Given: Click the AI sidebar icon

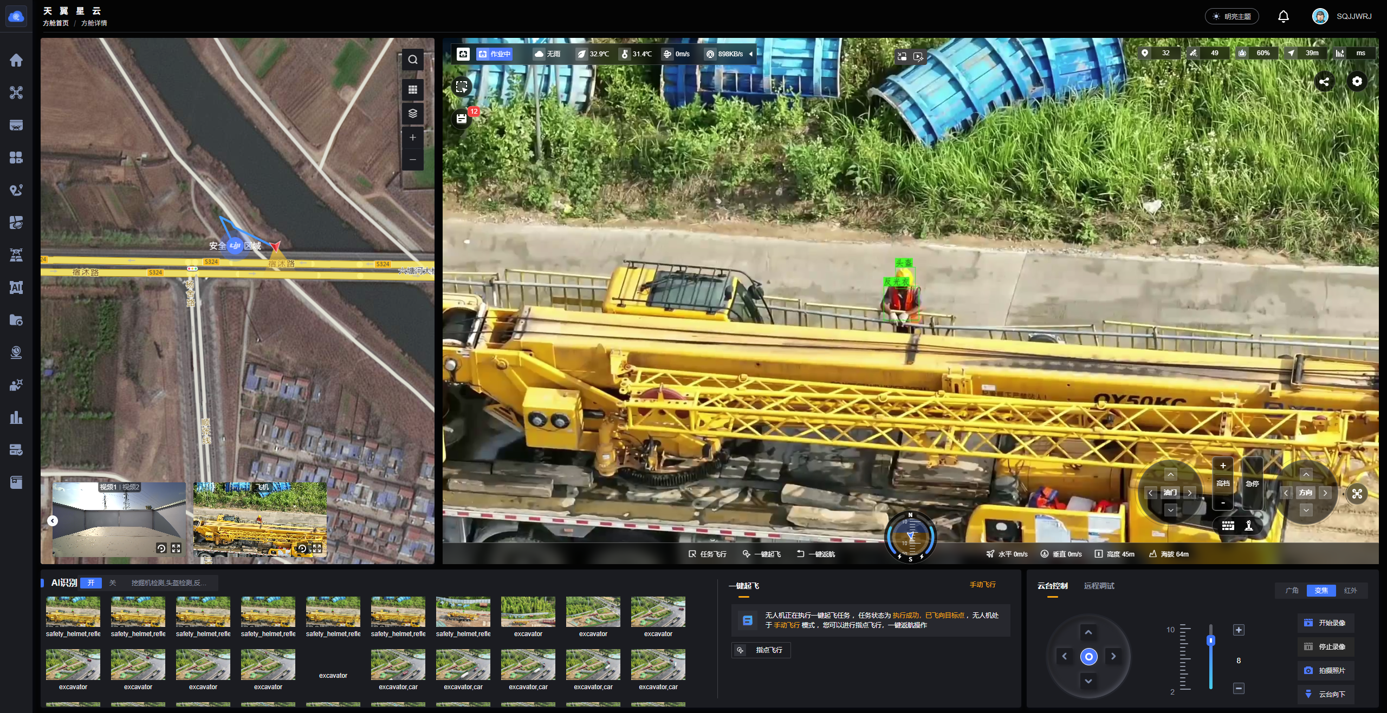Looking at the screenshot, I should coord(16,287).
